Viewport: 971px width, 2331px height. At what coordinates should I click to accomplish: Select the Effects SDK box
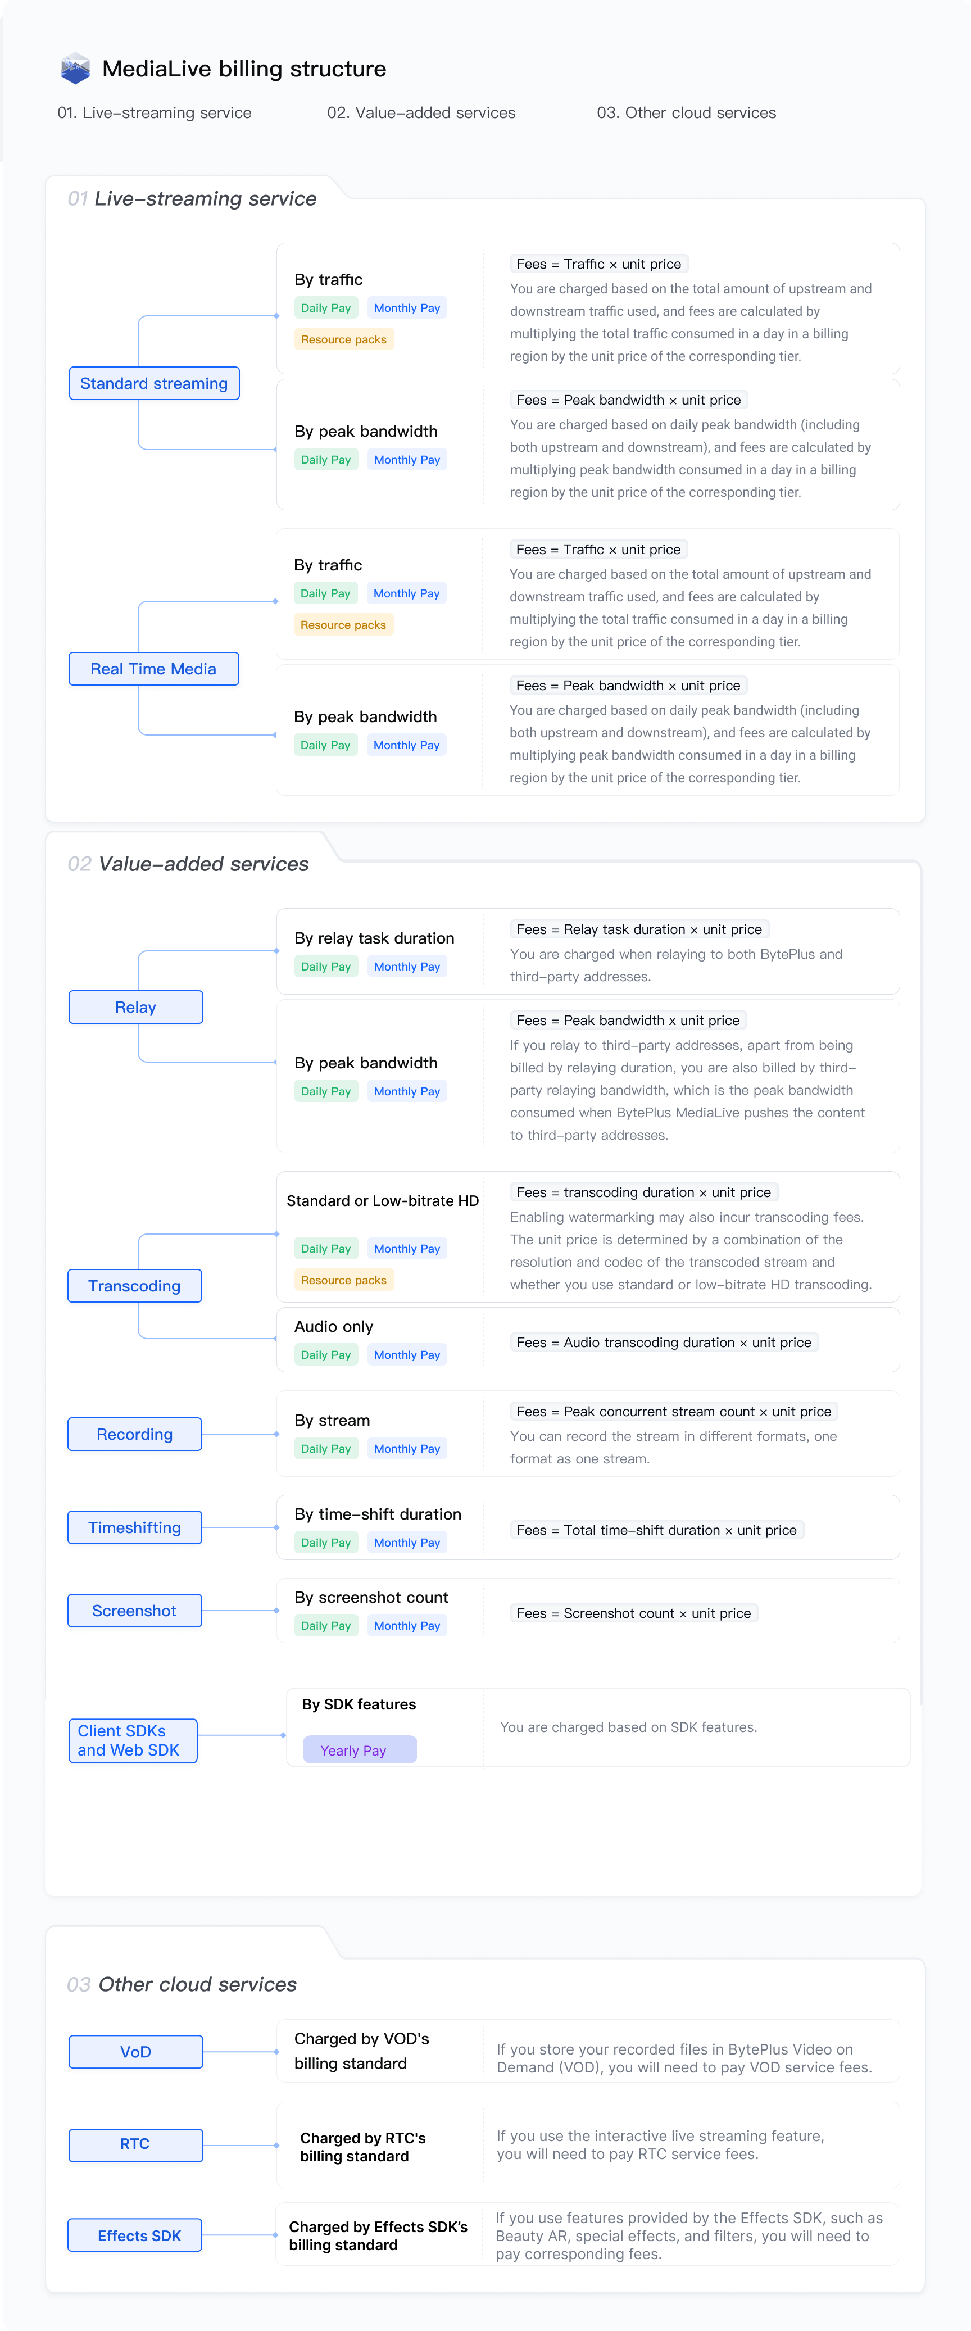pyautogui.click(x=136, y=2235)
